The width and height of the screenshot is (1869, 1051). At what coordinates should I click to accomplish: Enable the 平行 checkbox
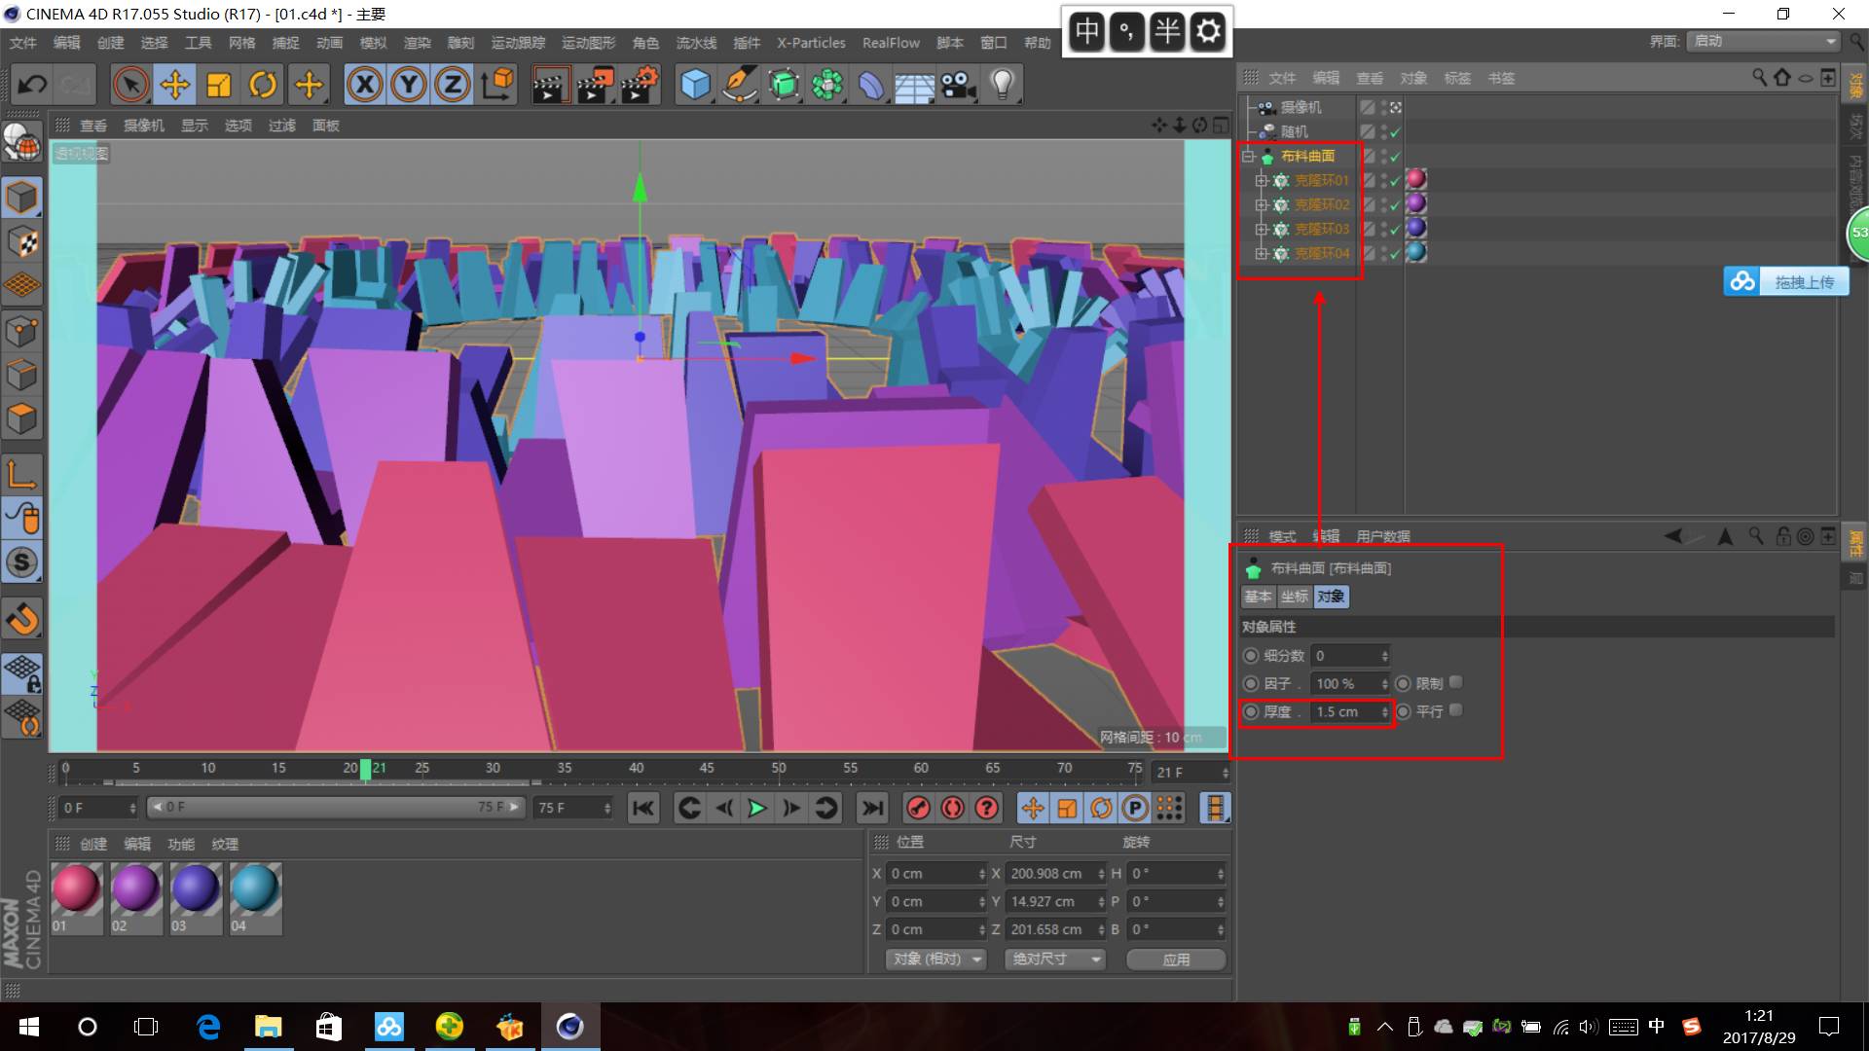pyautogui.click(x=1456, y=710)
